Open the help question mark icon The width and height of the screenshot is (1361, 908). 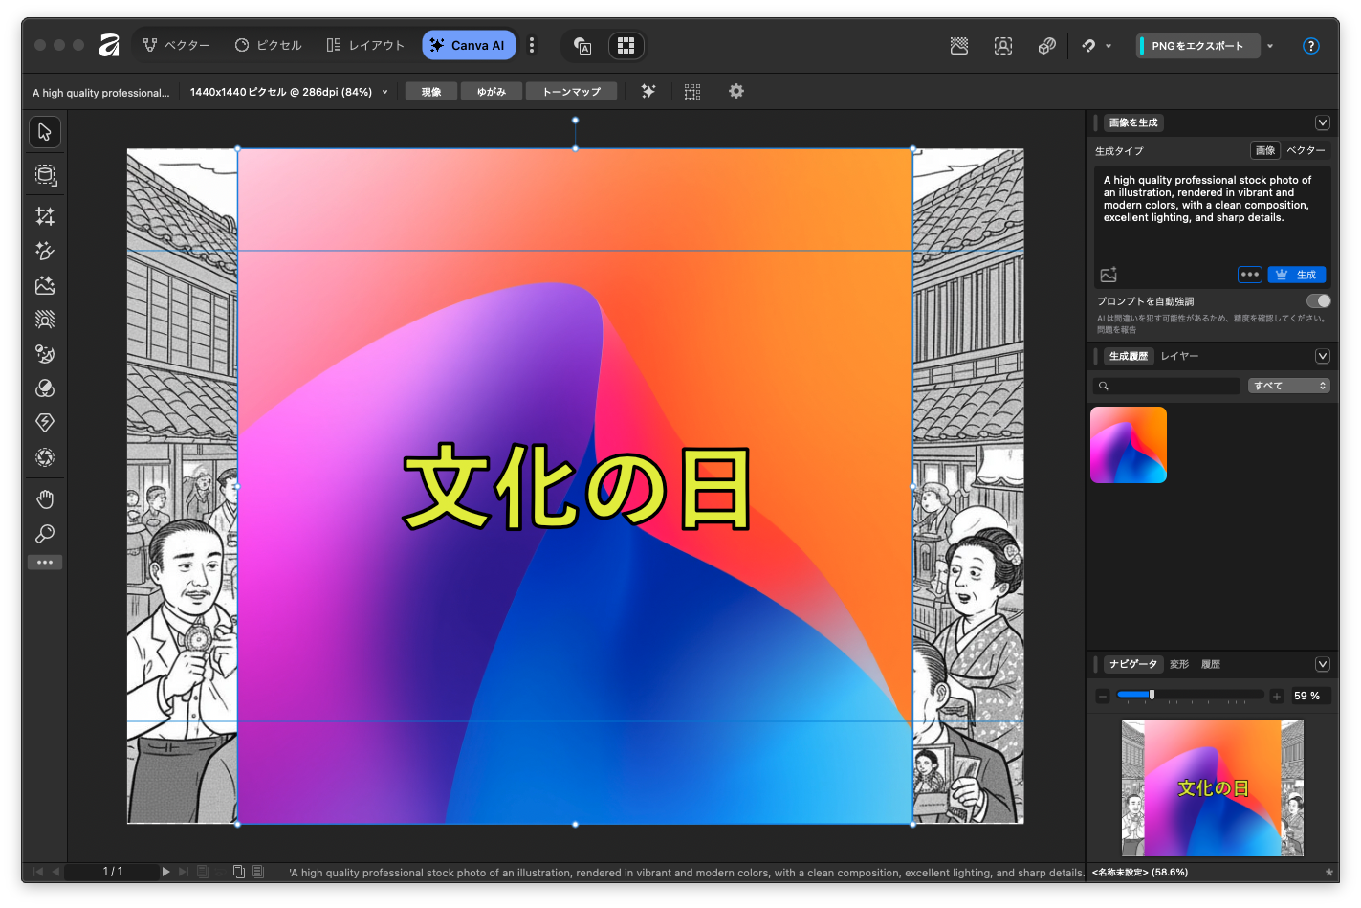tap(1310, 46)
